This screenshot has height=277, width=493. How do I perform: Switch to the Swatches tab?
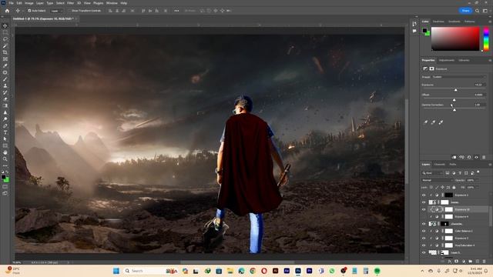tap(438, 22)
